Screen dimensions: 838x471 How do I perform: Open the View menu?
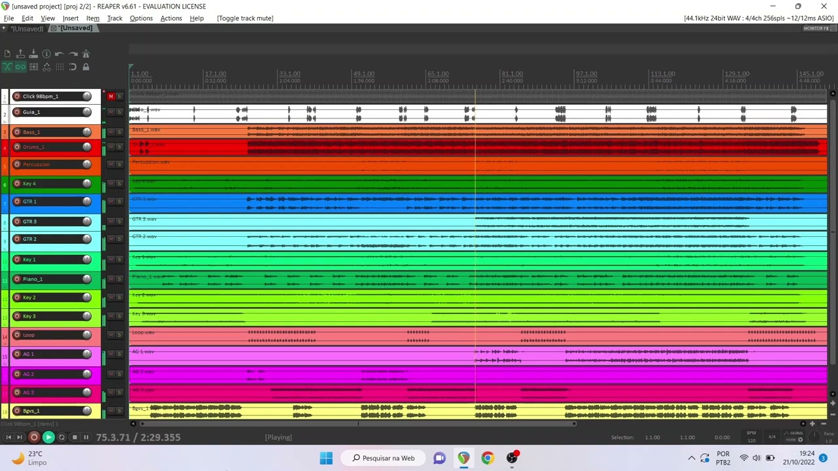tap(48, 18)
